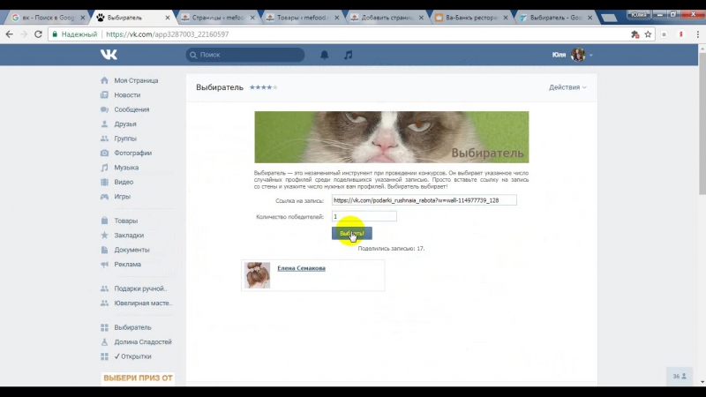Screen dimensions: 706x397
Task: Click the Количество победителей field
Action: coord(364,216)
